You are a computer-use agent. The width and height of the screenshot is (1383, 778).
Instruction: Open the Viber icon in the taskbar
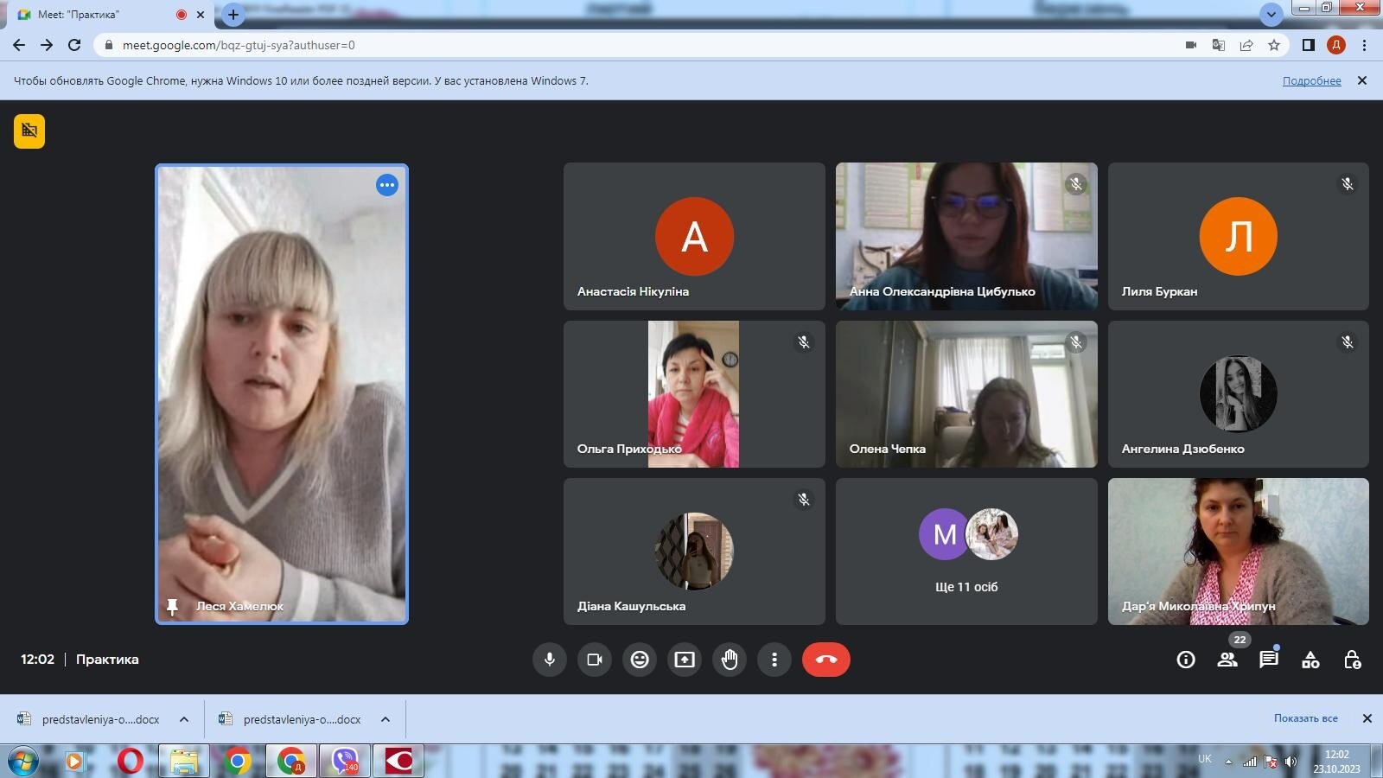345,761
